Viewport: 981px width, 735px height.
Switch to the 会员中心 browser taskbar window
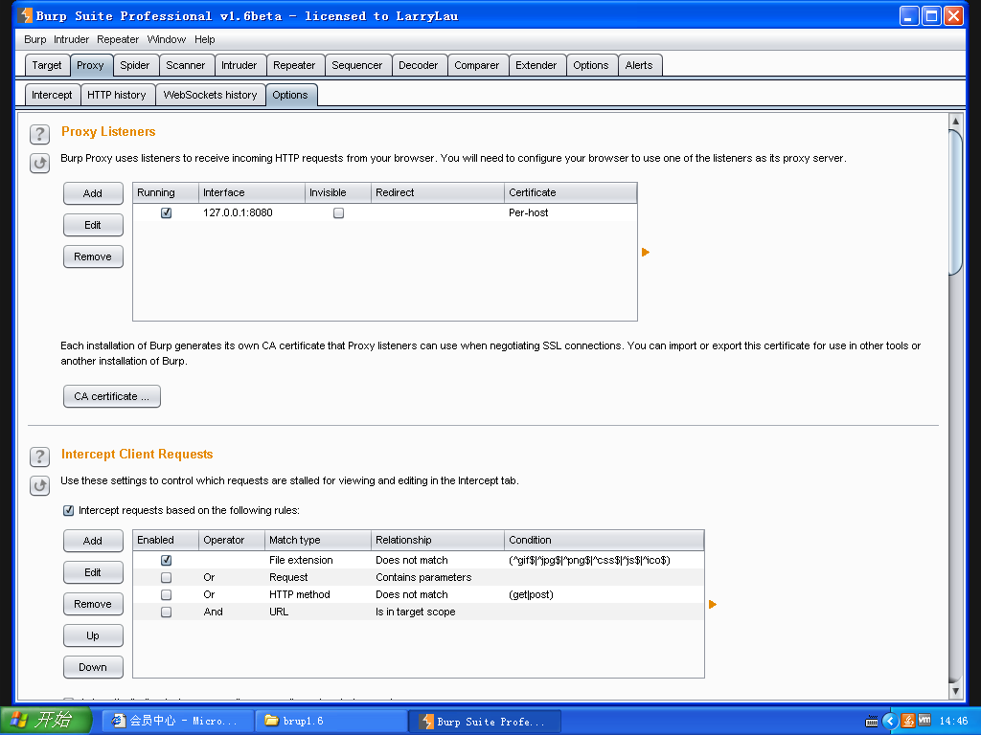coord(177,721)
